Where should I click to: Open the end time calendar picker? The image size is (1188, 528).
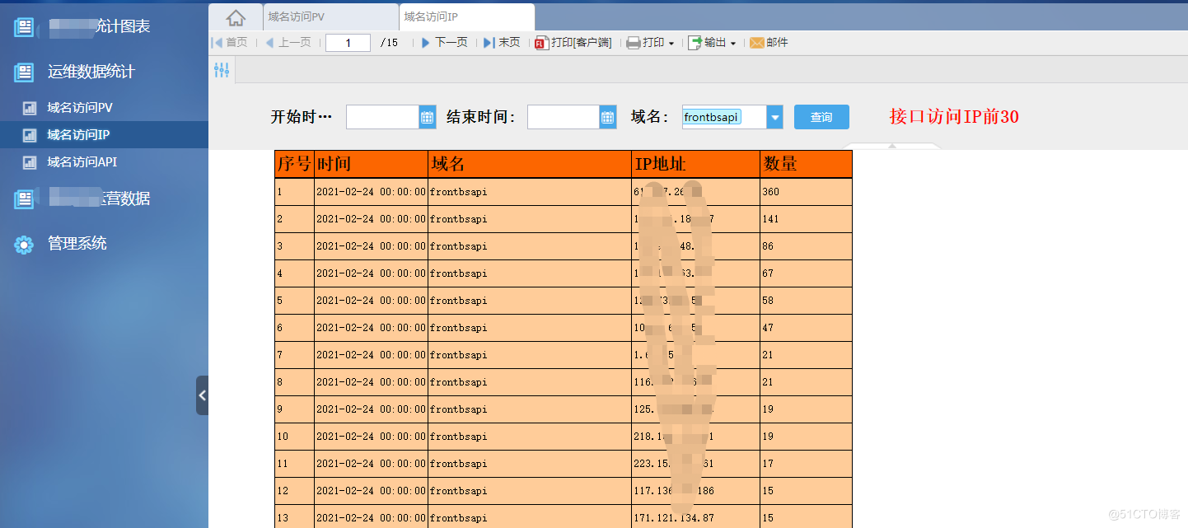[x=608, y=118]
